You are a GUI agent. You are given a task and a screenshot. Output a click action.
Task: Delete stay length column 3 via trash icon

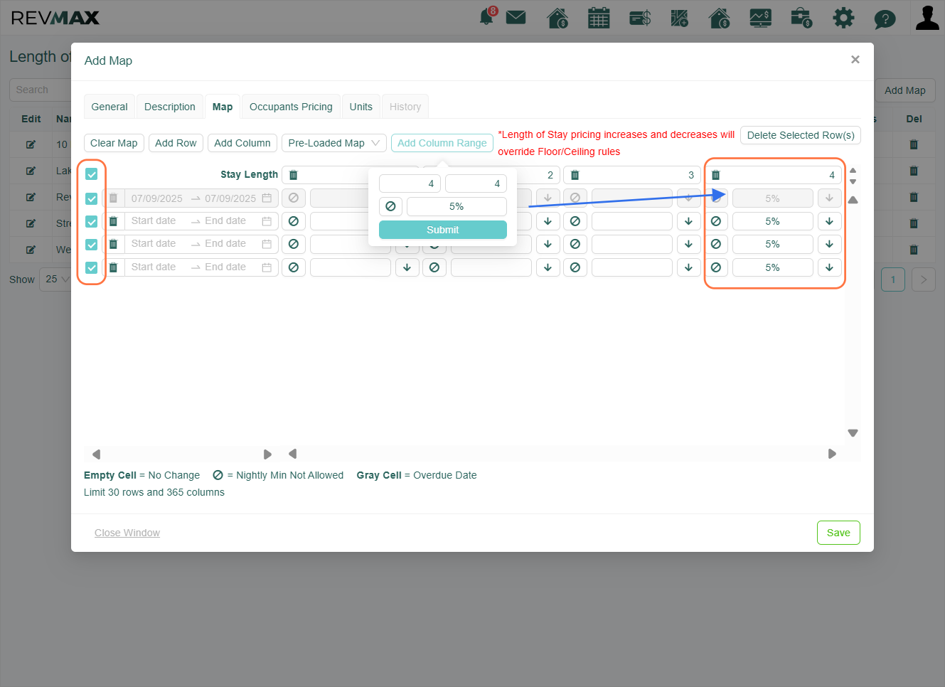575,175
